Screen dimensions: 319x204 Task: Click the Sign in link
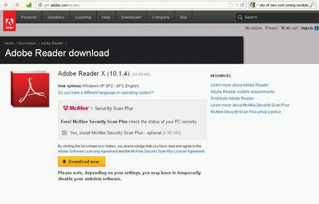(307, 28)
